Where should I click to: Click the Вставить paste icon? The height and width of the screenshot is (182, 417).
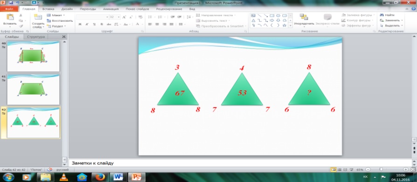pos(10,18)
